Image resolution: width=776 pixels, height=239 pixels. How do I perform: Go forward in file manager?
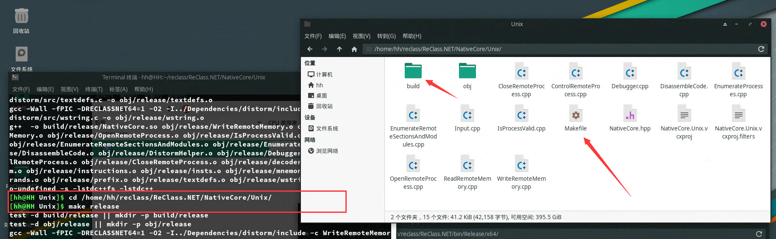click(325, 49)
